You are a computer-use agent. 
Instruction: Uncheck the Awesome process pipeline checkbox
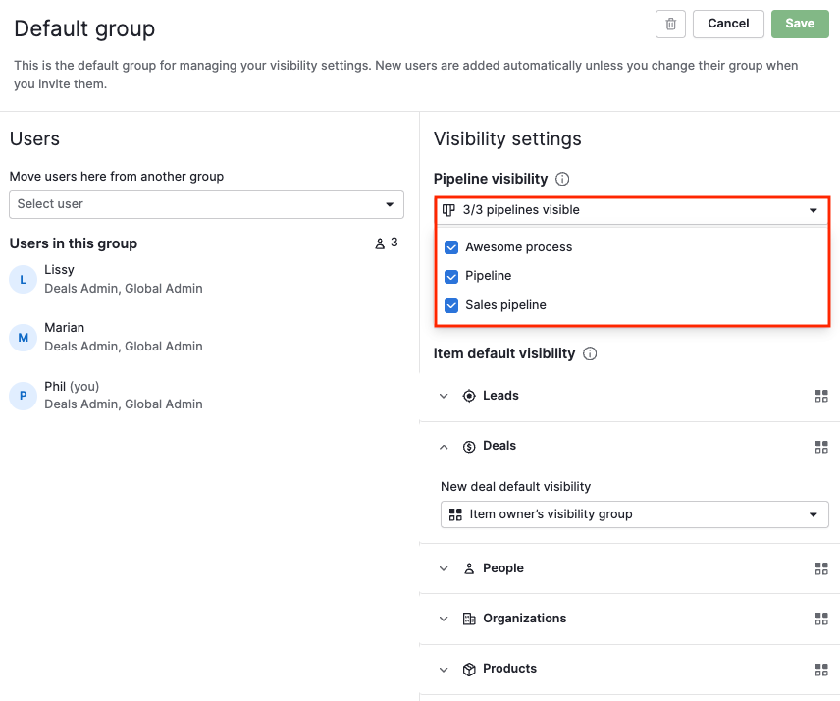coord(451,247)
